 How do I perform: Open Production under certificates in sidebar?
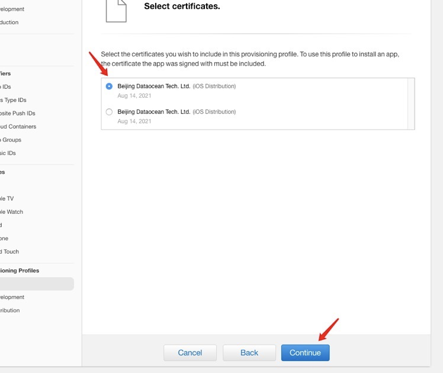(9, 22)
